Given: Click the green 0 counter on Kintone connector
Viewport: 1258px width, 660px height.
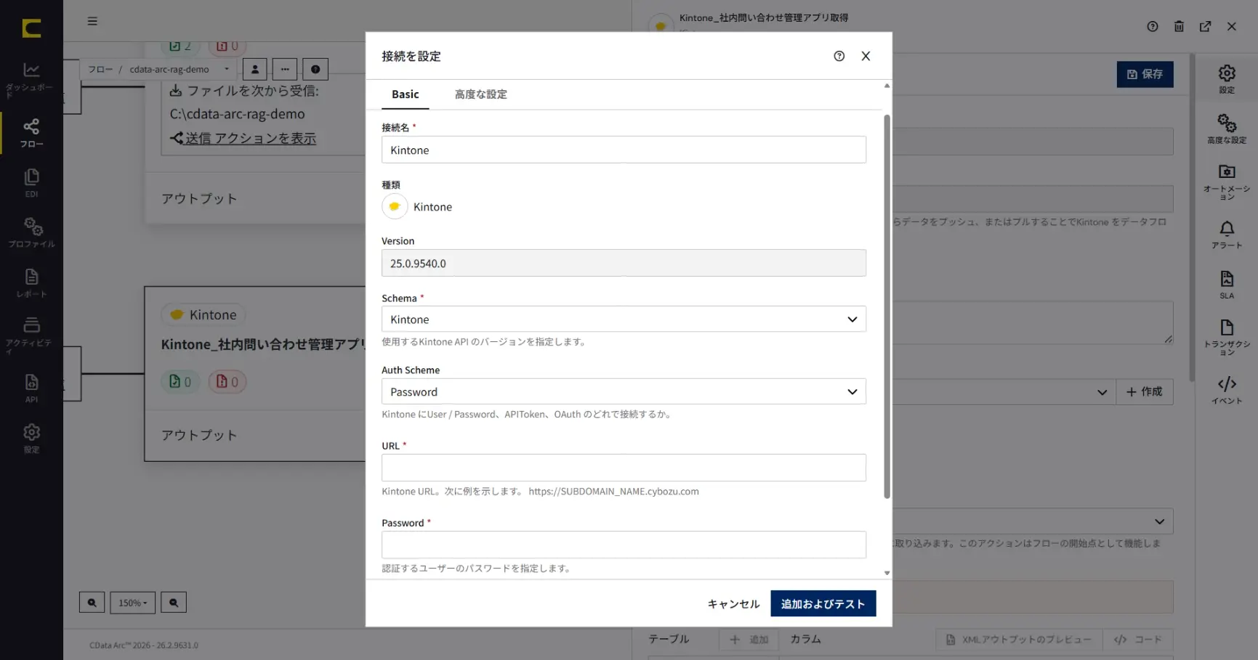Looking at the screenshot, I should tap(180, 381).
